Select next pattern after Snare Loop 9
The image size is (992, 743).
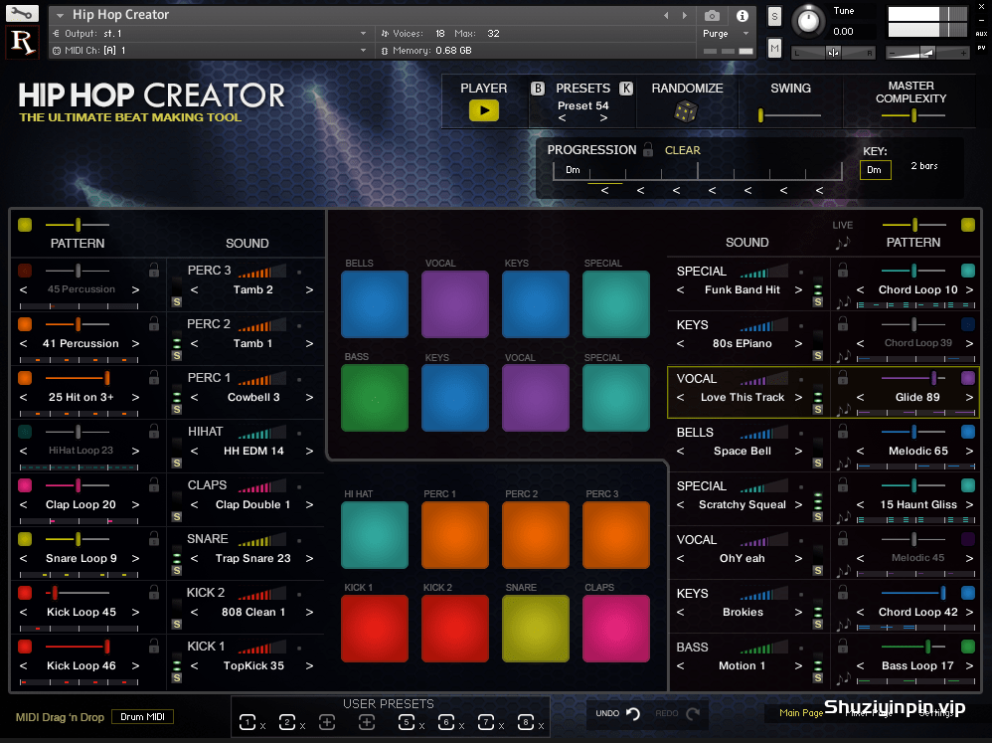[135, 558]
